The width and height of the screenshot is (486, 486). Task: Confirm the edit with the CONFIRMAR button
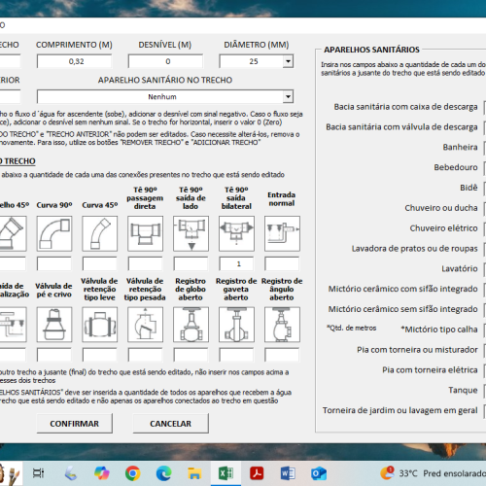(x=75, y=424)
